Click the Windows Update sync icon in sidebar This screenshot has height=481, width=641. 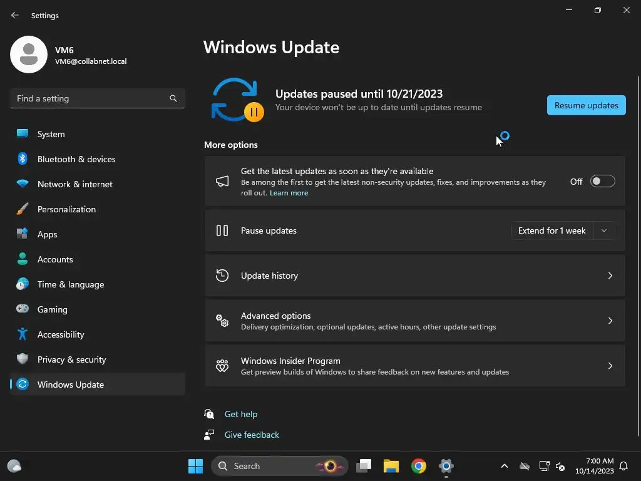coord(23,384)
